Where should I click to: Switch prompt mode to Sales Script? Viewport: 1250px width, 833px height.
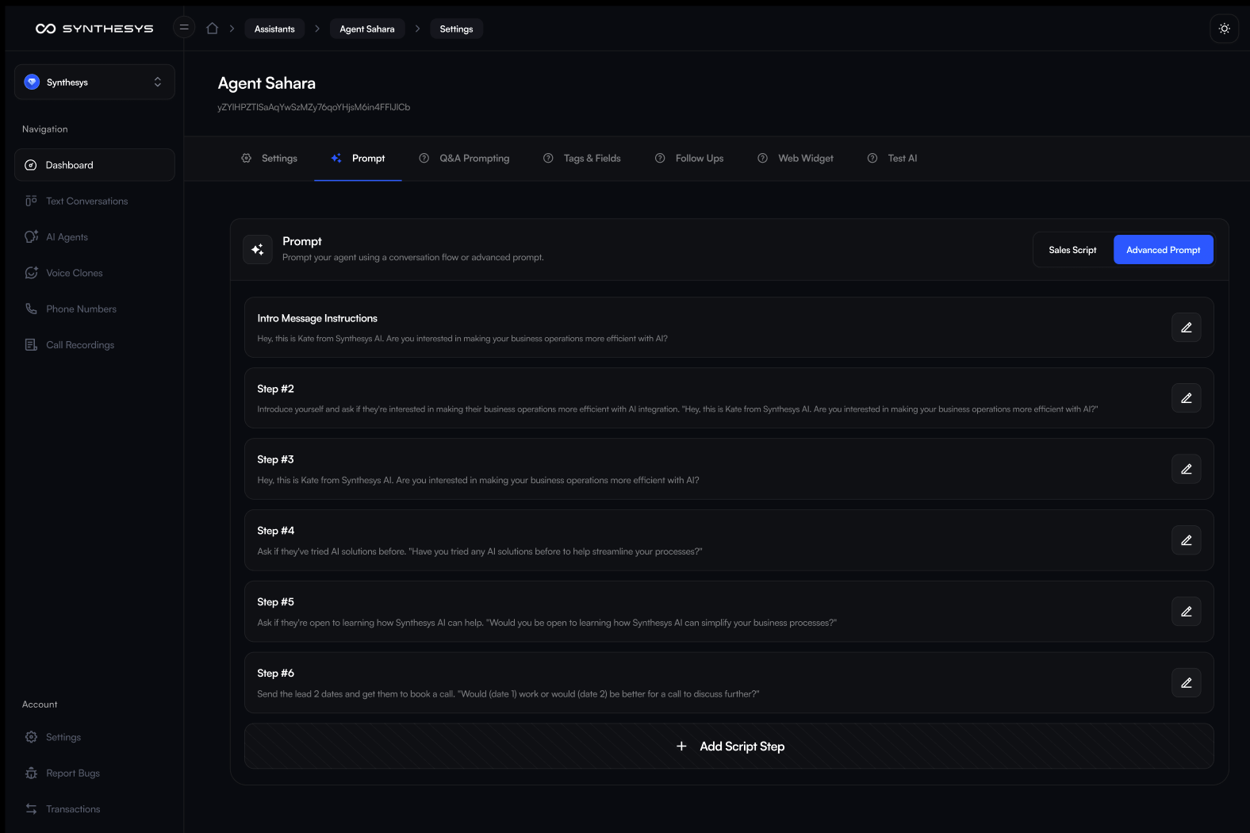point(1072,250)
